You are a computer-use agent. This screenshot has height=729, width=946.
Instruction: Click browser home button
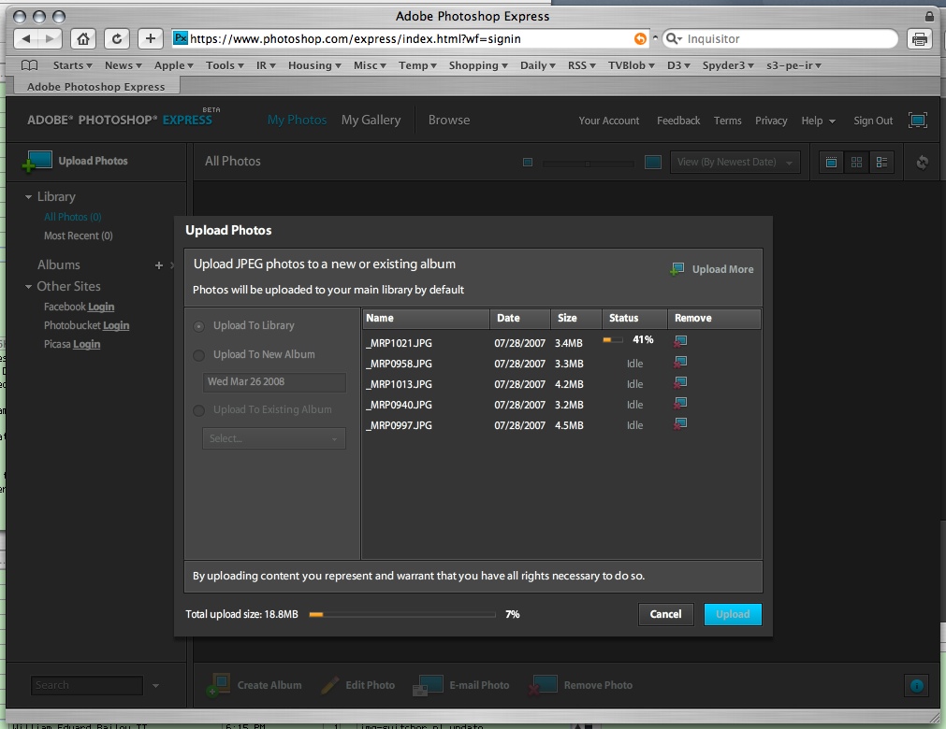pyautogui.click(x=83, y=38)
